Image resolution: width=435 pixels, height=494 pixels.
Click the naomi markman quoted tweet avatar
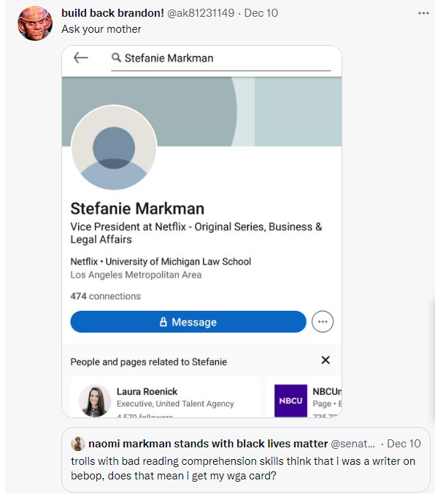77,444
